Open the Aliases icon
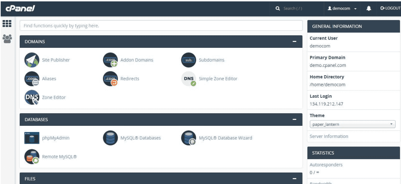The image size is (401, 184). (32, 79)
